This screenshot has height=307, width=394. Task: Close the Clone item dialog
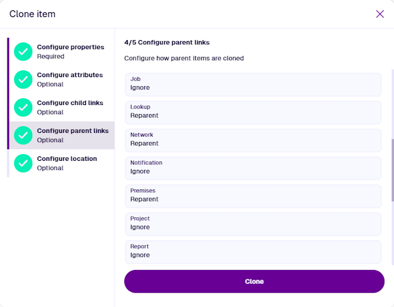[x=380, y=14]
